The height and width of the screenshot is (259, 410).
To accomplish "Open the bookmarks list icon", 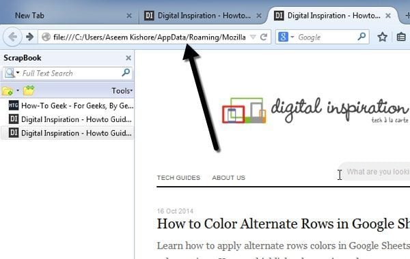I will (x=401, y=37).
